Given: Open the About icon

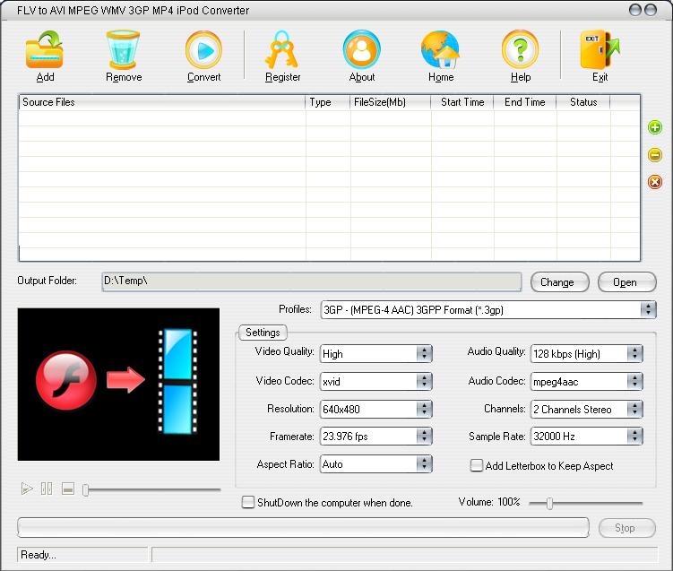Looking at the screenshot, I should click(x=361, y=50).
